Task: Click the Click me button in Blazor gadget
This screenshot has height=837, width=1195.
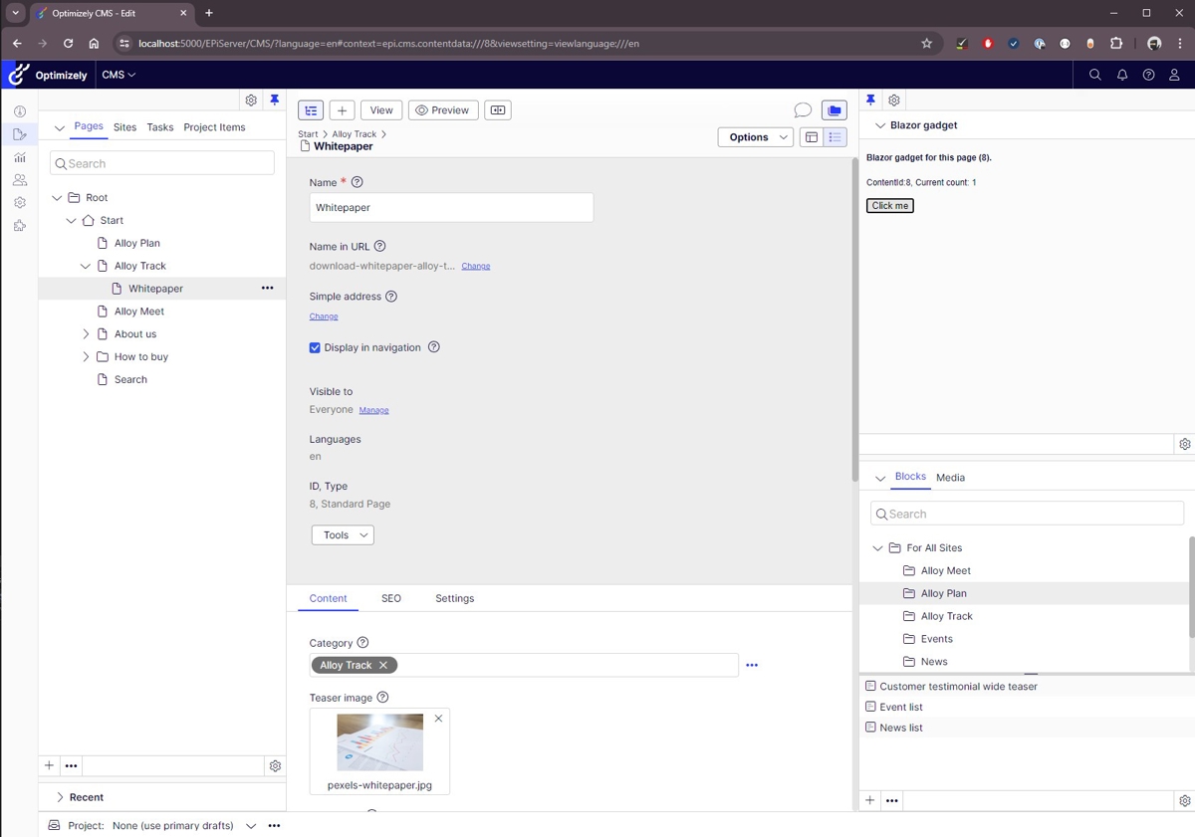Action: tap(888, 205)
